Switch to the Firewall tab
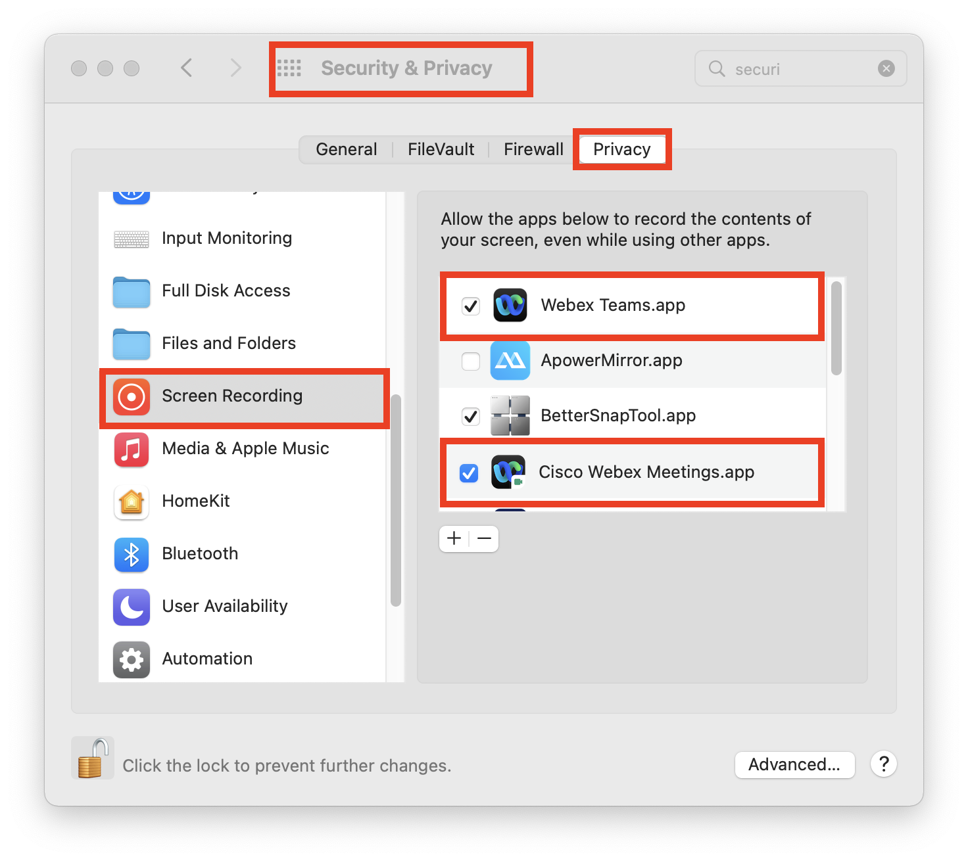 (x=533, y=149)
